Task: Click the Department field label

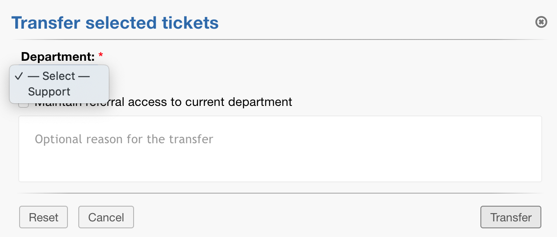Action: pos(57,56)
